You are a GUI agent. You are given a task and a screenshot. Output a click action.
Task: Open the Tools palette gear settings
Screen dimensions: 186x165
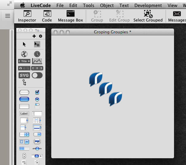point(41,36)
